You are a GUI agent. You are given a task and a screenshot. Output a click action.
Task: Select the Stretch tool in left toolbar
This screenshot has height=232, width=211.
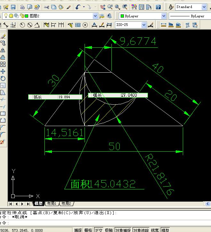[3, 92]
